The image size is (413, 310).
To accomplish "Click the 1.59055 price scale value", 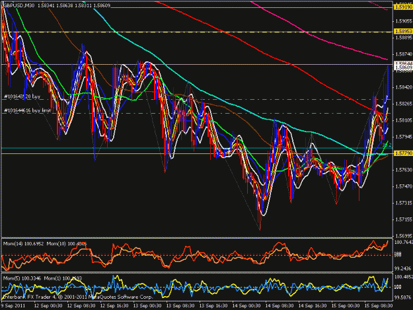I will pos(404,21).
